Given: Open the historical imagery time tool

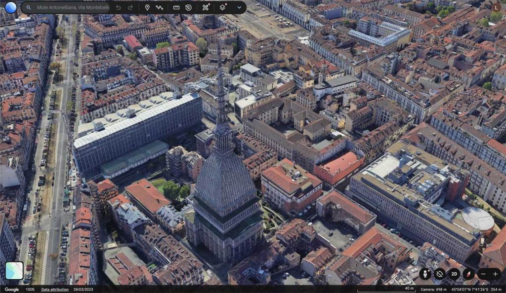Looking at the screenshot, I should click(189, 7).
